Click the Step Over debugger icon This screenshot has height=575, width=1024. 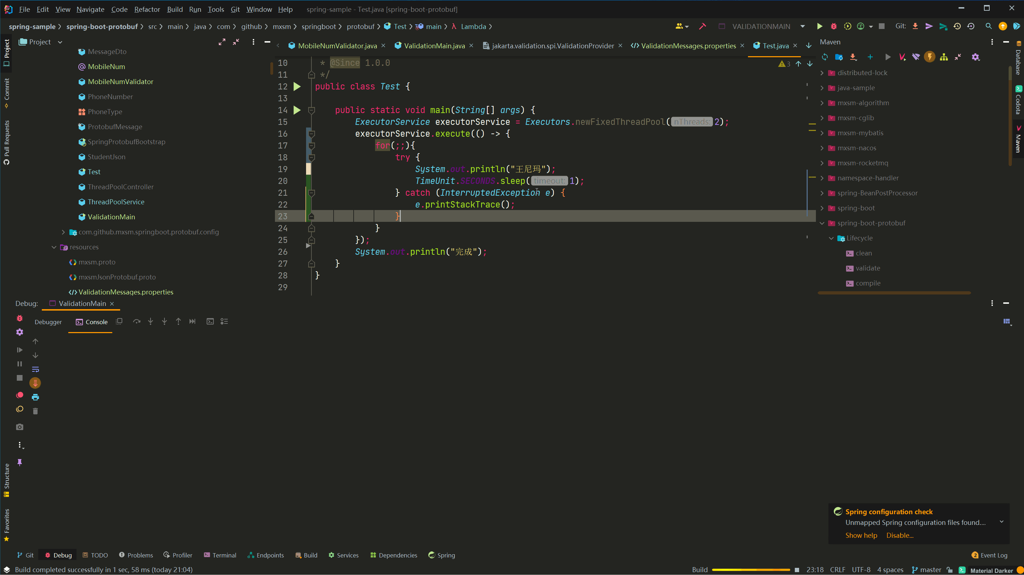coord(137,322)
